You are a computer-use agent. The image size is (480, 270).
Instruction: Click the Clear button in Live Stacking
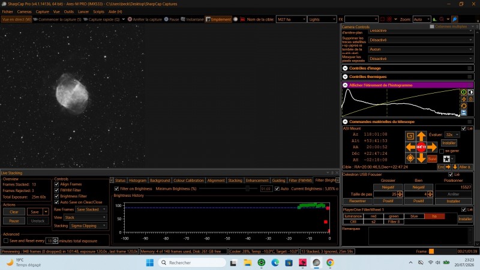click(x=14, y=212)
